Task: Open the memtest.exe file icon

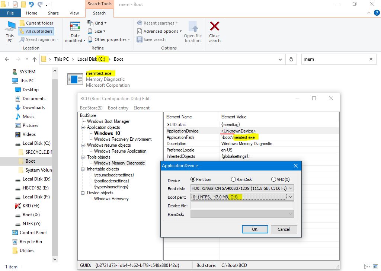Action: pos(75,79)
